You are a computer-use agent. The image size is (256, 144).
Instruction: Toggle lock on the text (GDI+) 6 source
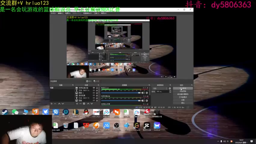97,90
